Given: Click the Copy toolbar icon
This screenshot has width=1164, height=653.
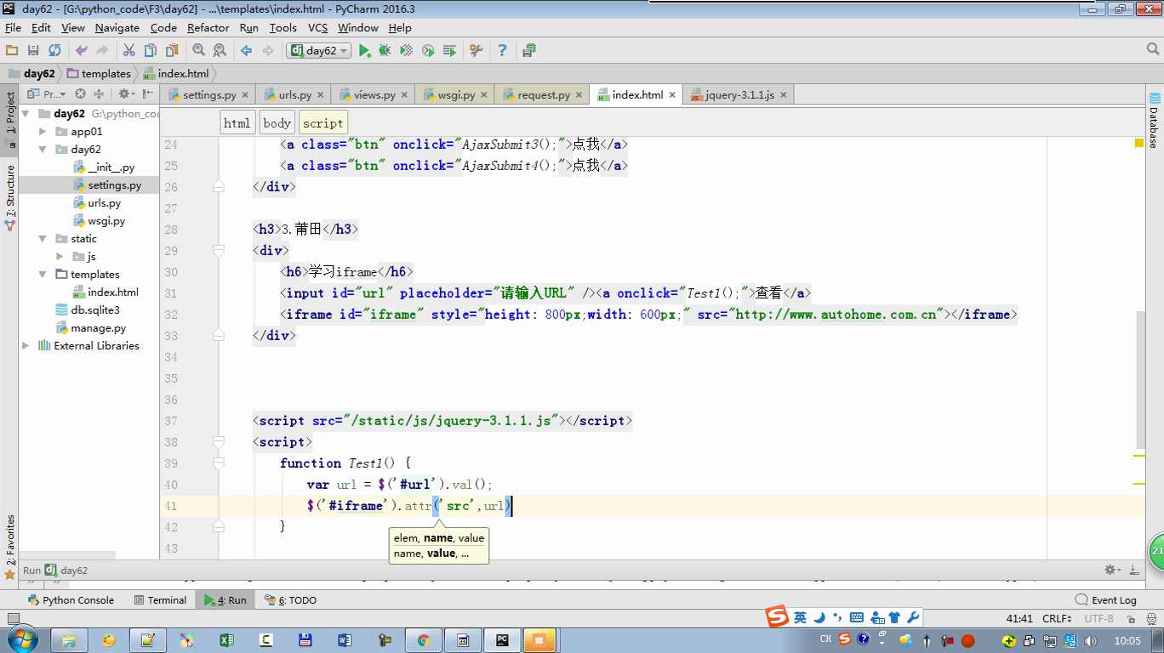Looking at the screenshot, I should [x=151, y=51].
